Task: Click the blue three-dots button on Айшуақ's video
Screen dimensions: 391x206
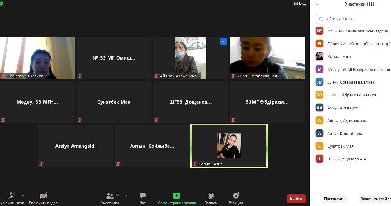Action: [x=223, y=41]
